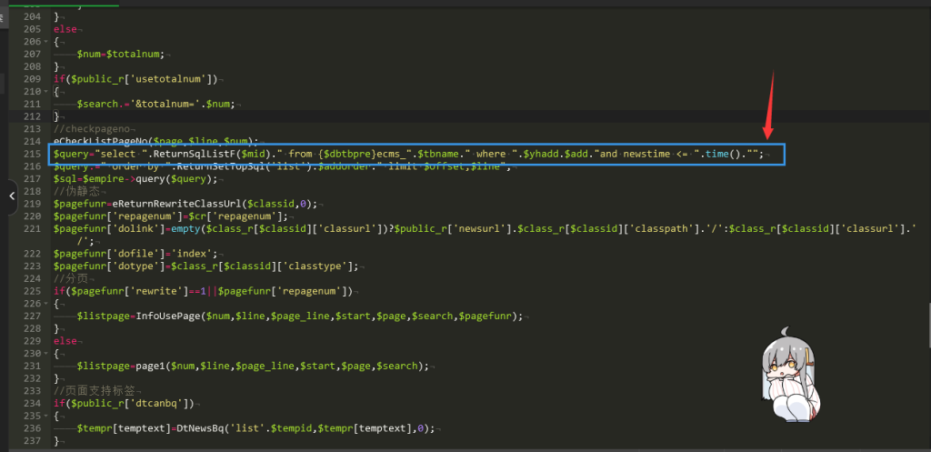Click line number 204 in the gutter
The image size is (931, 452).
click(33, 16)
